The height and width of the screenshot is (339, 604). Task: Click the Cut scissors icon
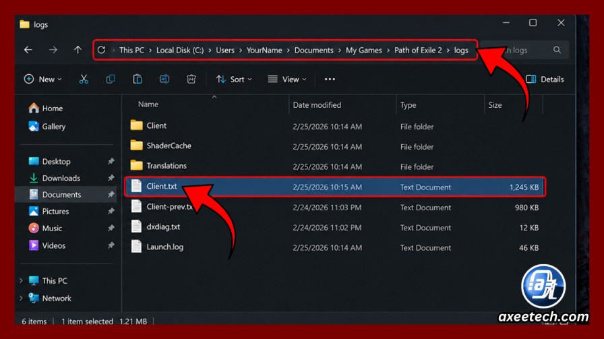tap(84, 80)
